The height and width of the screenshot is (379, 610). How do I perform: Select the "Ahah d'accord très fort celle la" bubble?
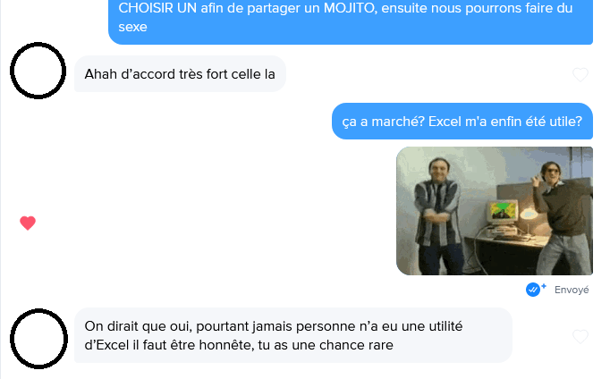(x=180, y=74)
